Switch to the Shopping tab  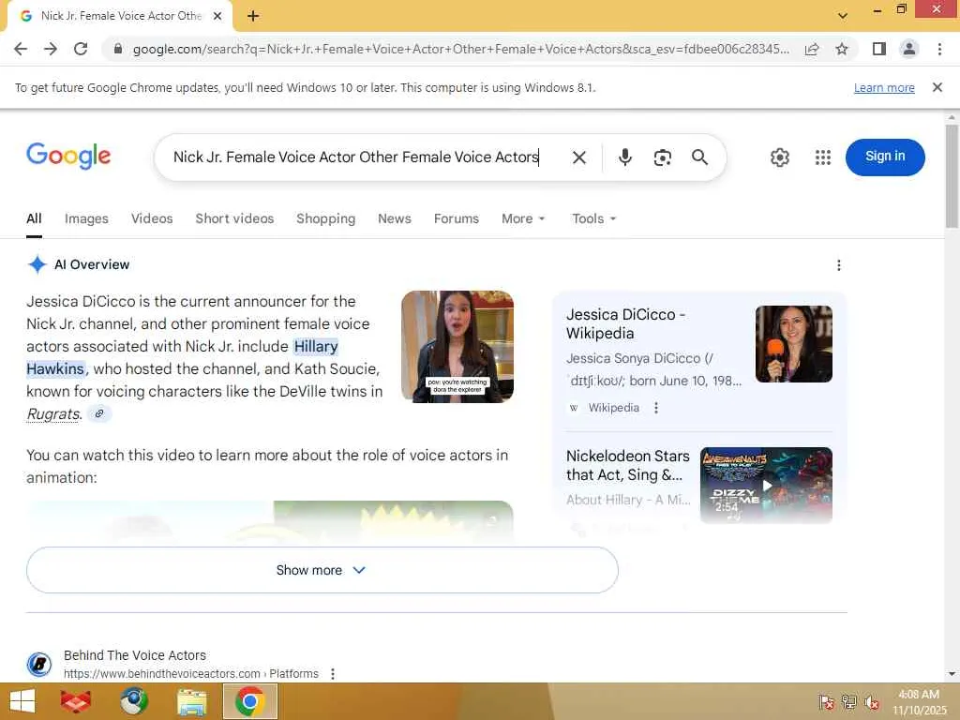[x=325, y=218]
